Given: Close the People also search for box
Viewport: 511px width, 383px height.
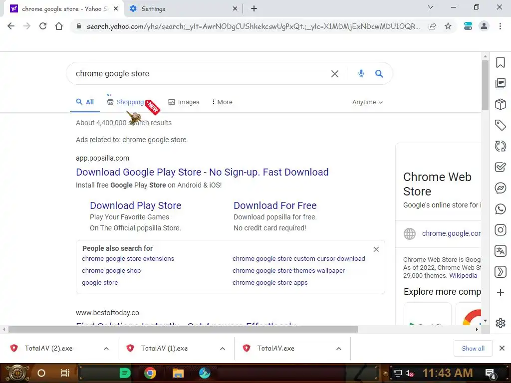Looking at the screenshot, I should [x=376, y=249].
